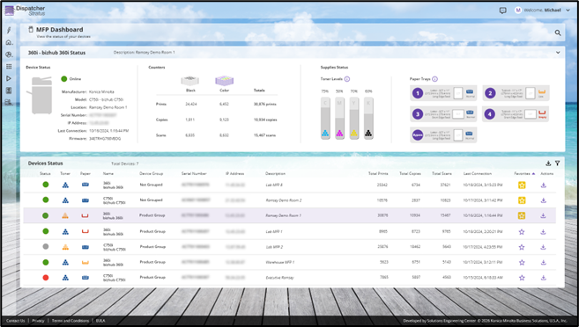Click the purple user avatar M
This screenshot has height=327, width=579.
518,11
